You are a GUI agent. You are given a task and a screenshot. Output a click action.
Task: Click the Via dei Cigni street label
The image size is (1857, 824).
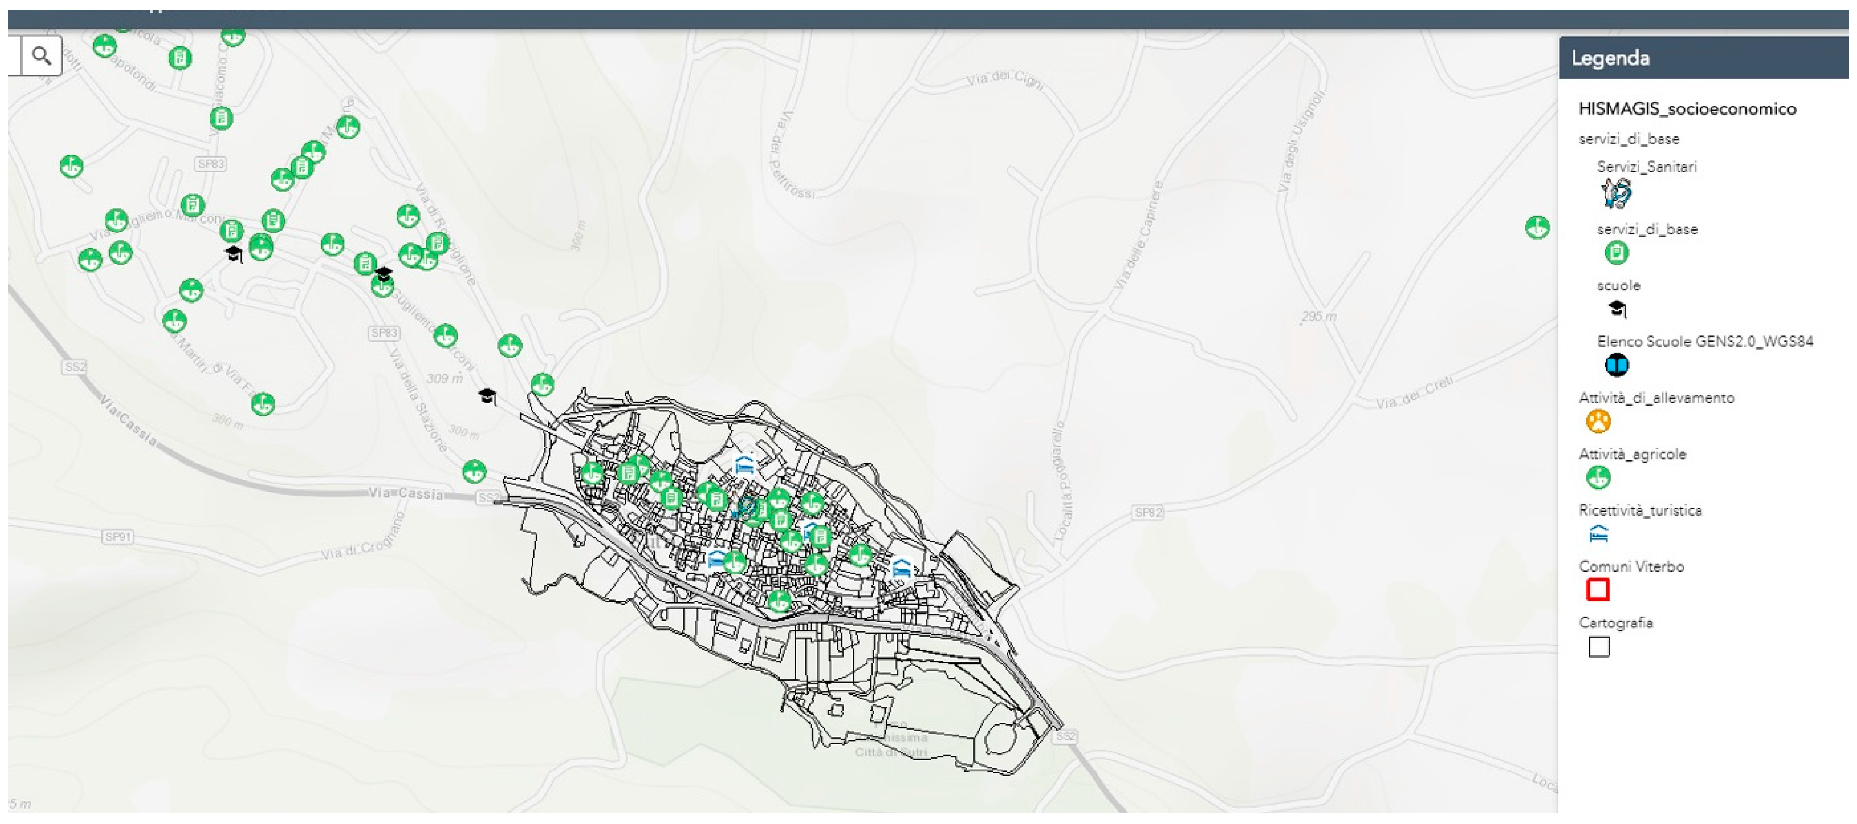click(1005, 79)
